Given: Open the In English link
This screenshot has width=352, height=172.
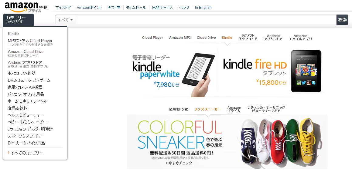Looking at the screenshot, I should [203, 7].
